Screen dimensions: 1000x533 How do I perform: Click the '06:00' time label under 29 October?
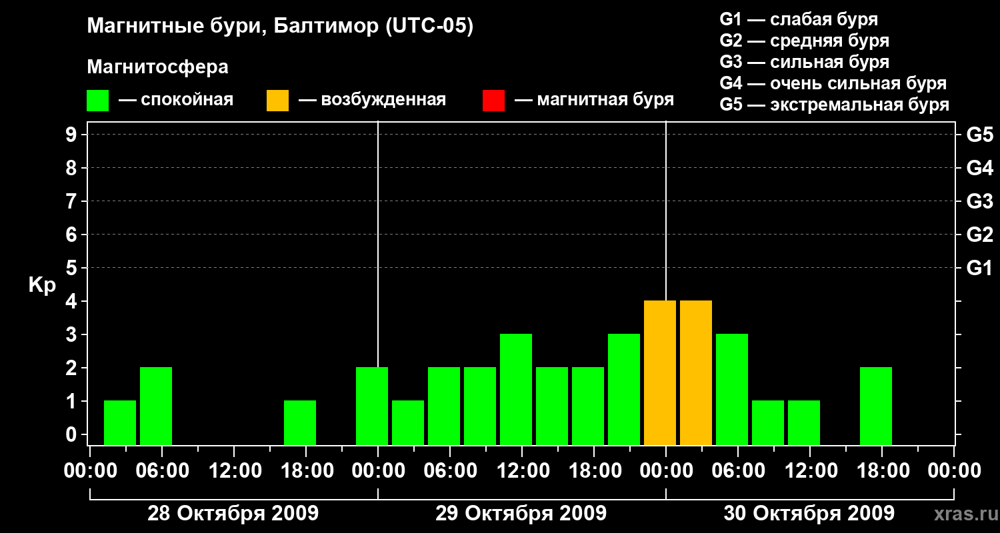450,471
